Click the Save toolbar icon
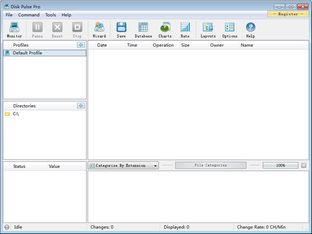 (121, 30)
